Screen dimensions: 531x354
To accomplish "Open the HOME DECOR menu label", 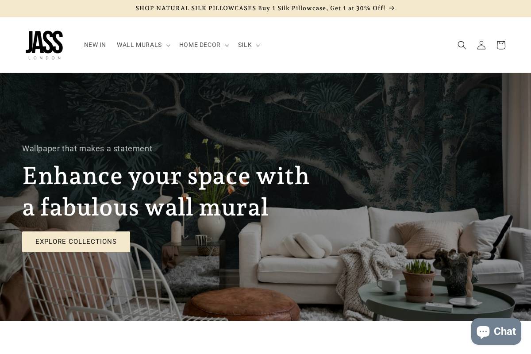I will [x=200, y=45].
